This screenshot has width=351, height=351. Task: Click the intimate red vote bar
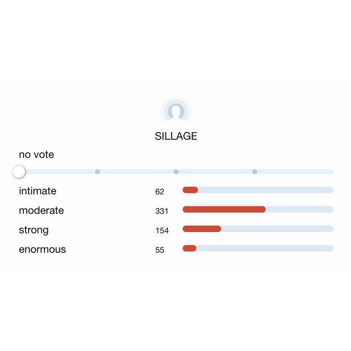(190, 190)
